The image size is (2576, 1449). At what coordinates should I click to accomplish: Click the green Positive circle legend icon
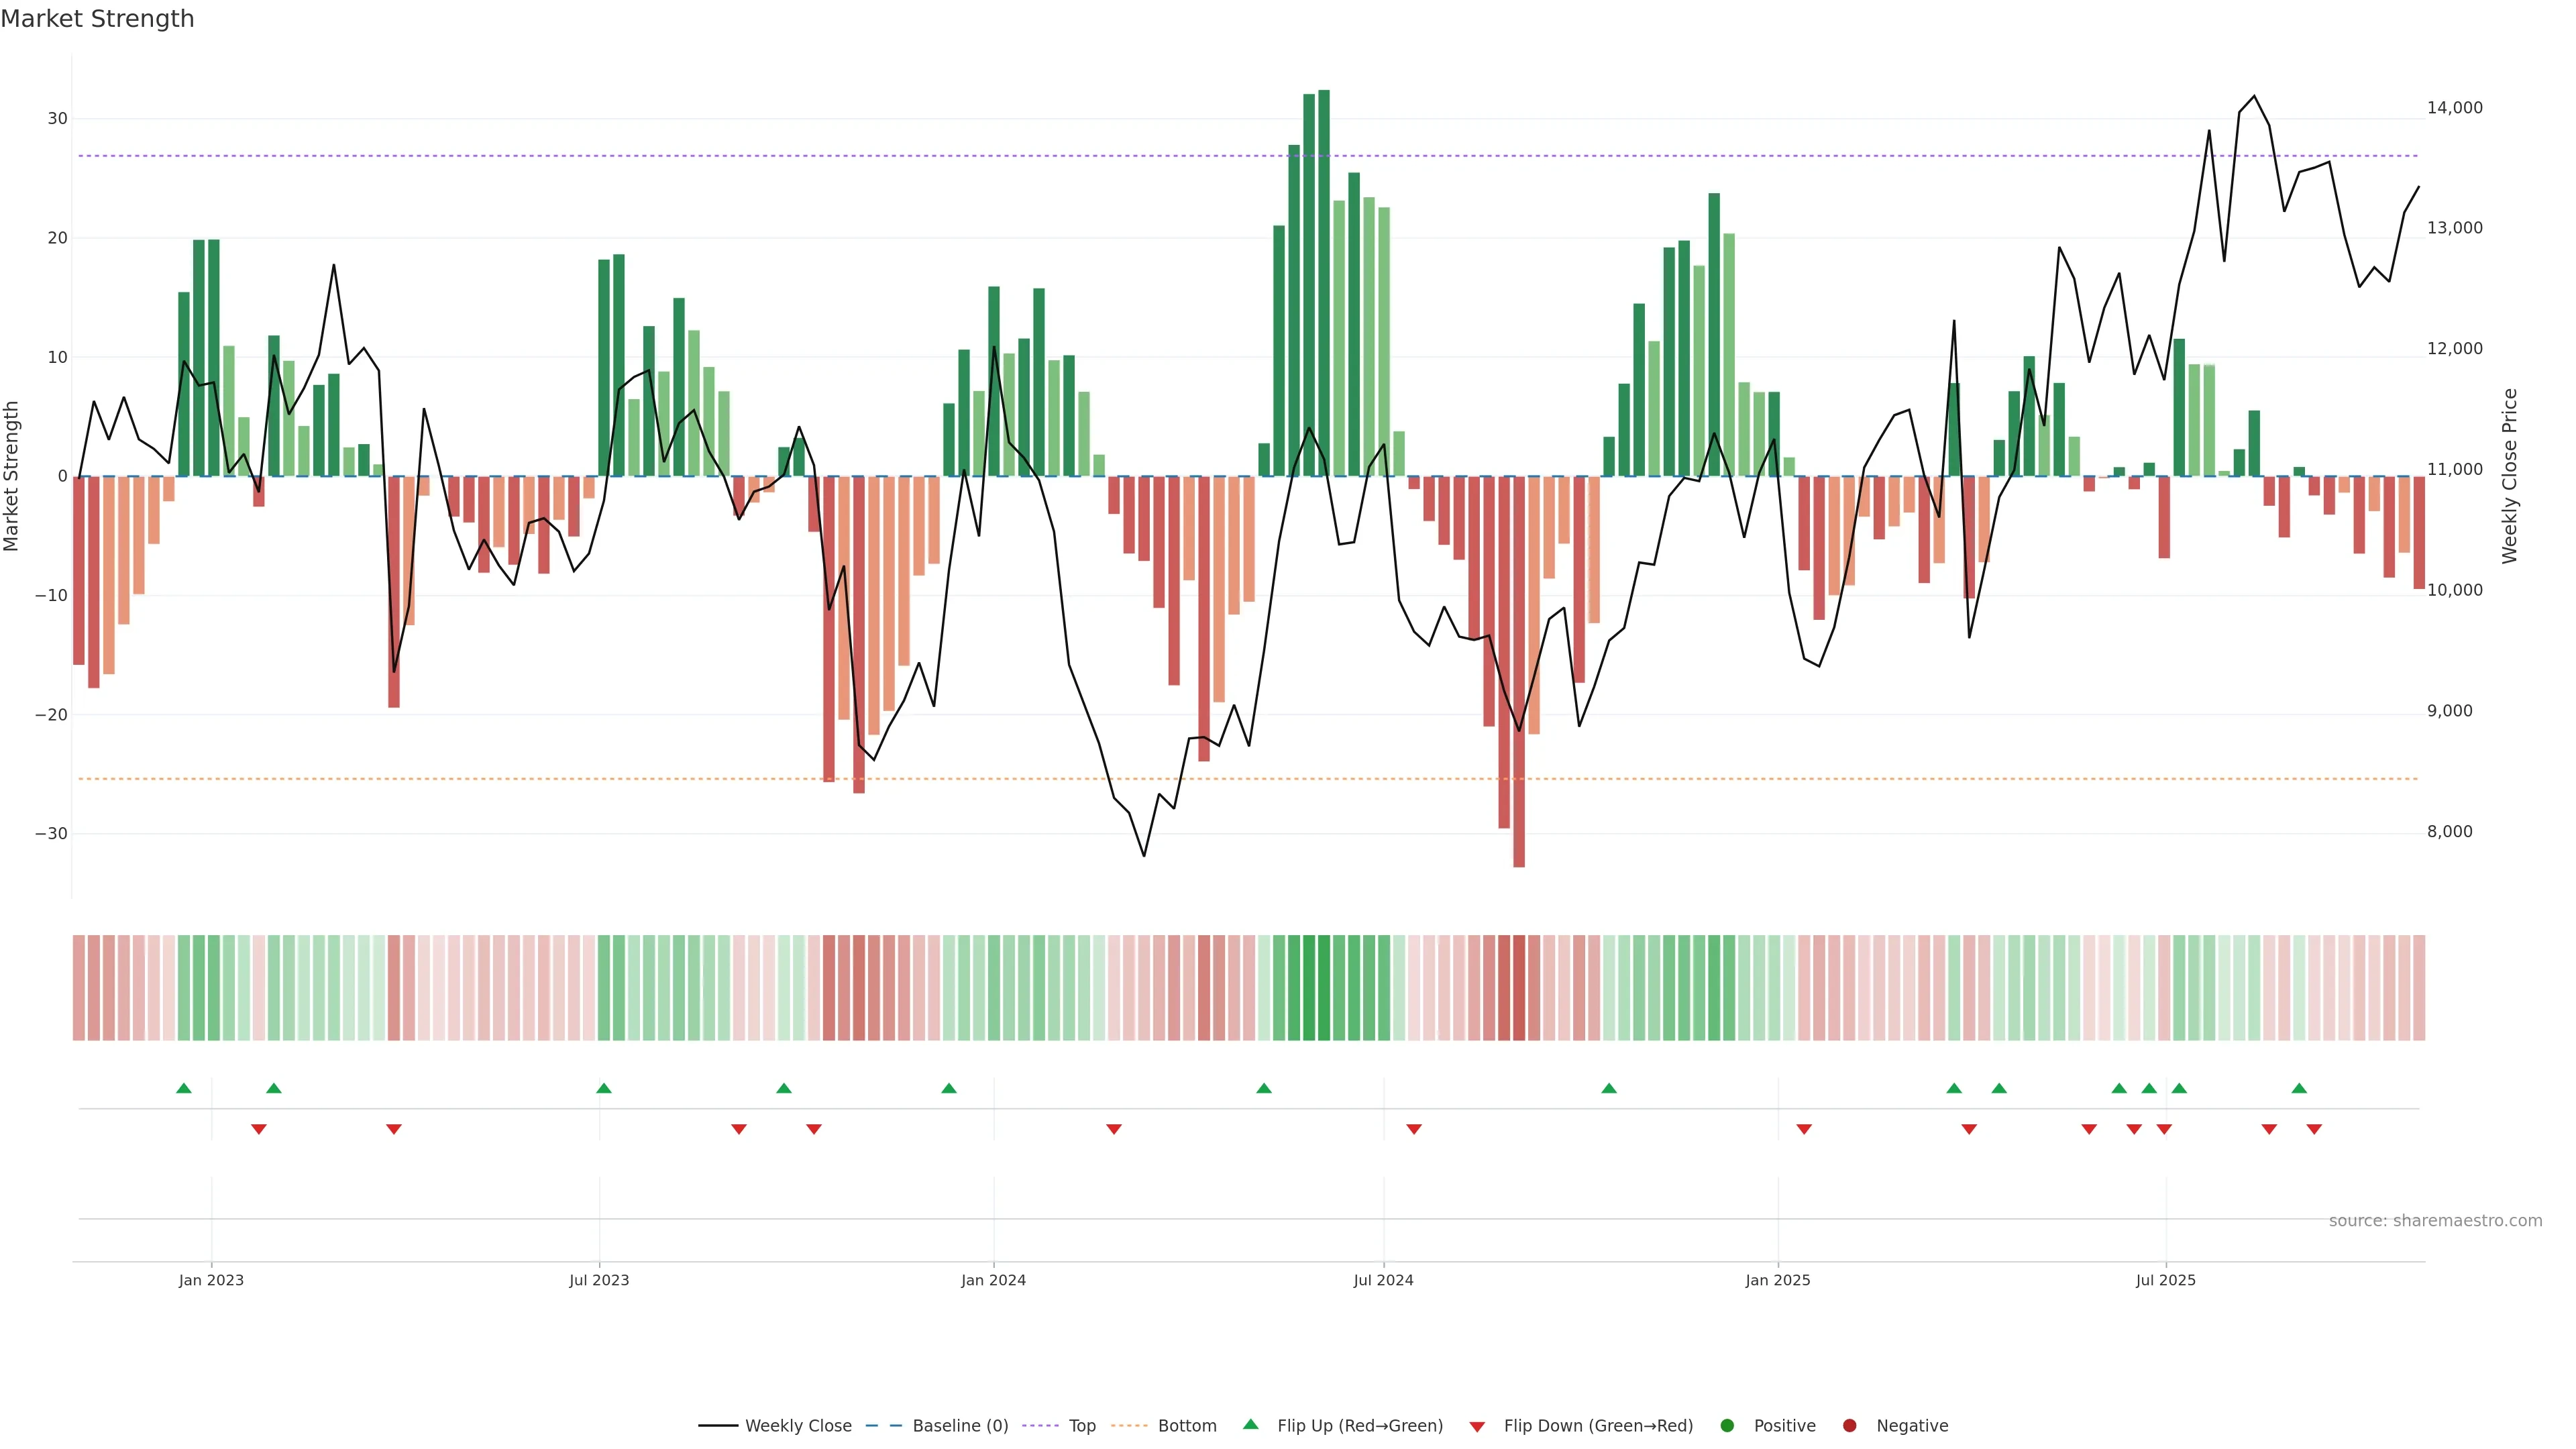[x=1726, y=1425]
